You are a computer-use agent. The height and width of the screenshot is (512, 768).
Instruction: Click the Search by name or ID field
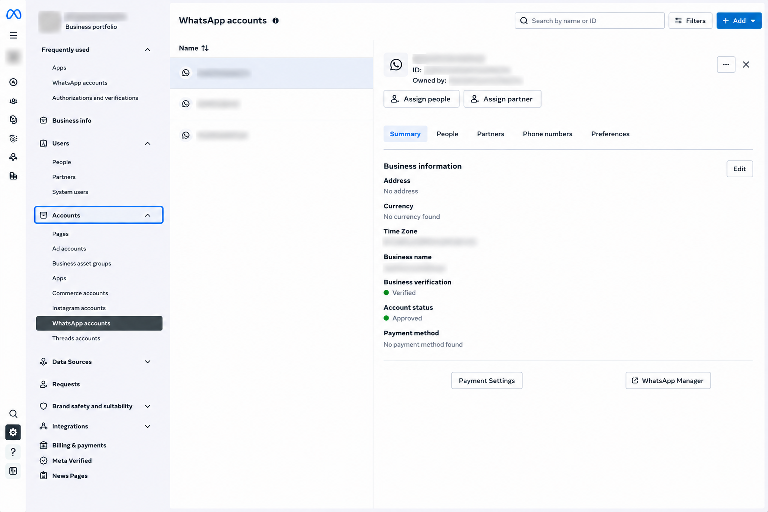[589, 21]
